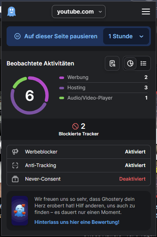Toggle Werbeblocker Aktiviert status
157x237 pixels.
click(x=135, y=152)
